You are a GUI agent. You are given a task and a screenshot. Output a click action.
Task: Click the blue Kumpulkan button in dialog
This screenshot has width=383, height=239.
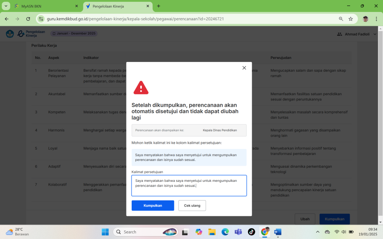[x=153, y=205]
